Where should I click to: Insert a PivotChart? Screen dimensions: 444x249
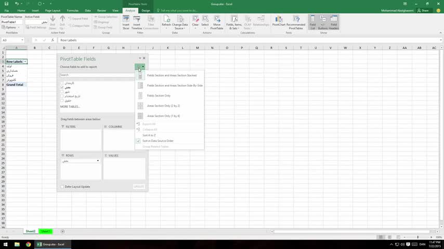point(279,21)
